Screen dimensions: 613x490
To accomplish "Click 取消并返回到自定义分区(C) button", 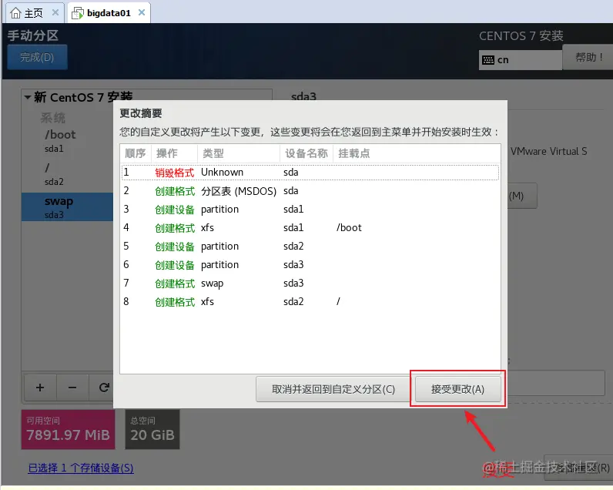I will click(x=333, y=389).
